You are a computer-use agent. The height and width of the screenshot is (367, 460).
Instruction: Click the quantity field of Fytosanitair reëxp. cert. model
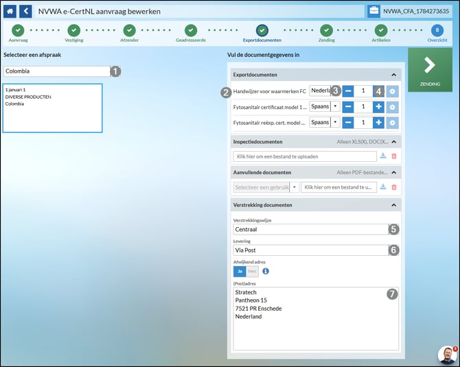pyautogui.click(x=363, y=123)
